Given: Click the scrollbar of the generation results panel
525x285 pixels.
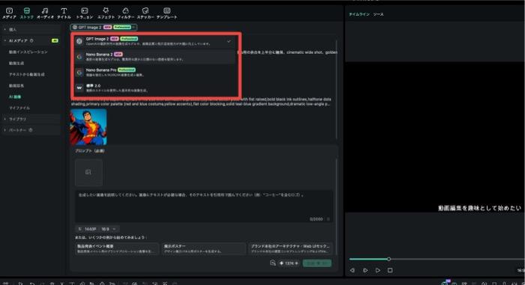Looking at the screenshot, I should [337, 90].
